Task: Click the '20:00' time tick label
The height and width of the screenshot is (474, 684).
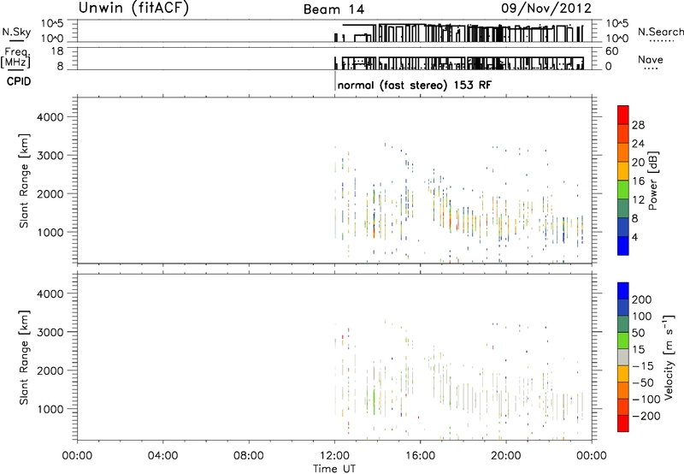Action: pos(505,456)
